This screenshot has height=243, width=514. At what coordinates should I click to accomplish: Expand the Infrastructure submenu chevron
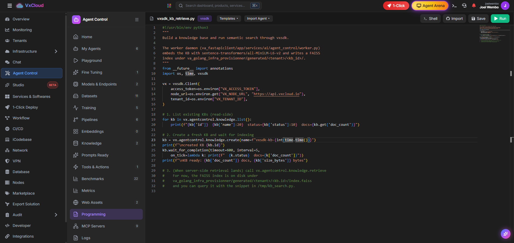[56, 51]
